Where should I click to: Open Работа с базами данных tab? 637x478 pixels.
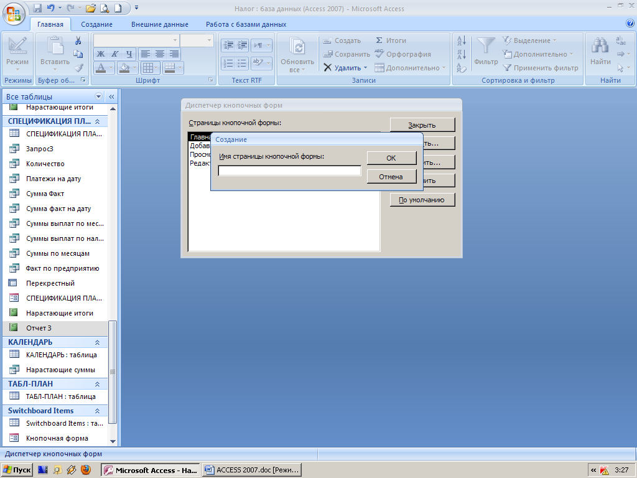click(x=246, y=24)
